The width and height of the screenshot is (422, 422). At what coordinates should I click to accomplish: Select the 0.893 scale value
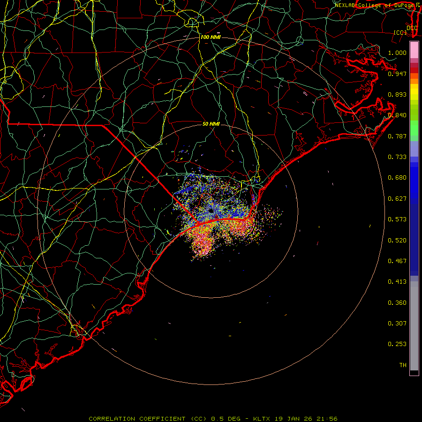(x=397, y=94)
